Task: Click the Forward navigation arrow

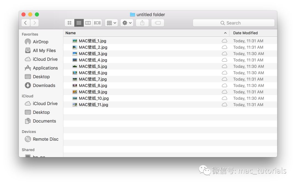Action: (x=35, y=23)
